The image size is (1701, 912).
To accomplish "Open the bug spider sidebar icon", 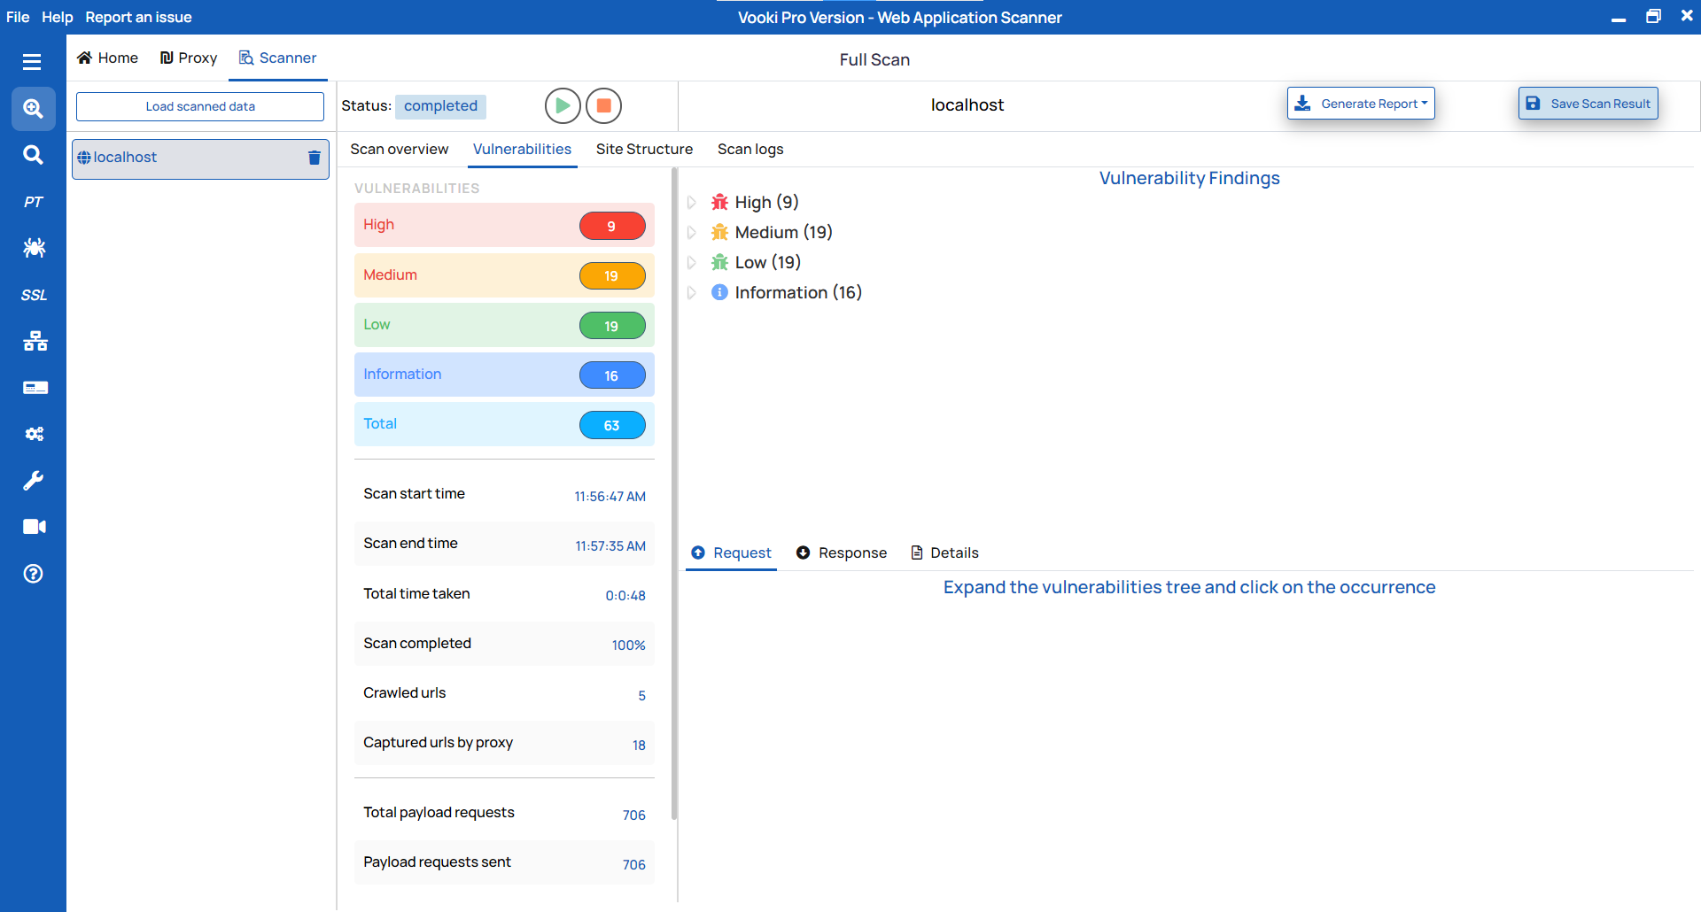I will point(35,248).
